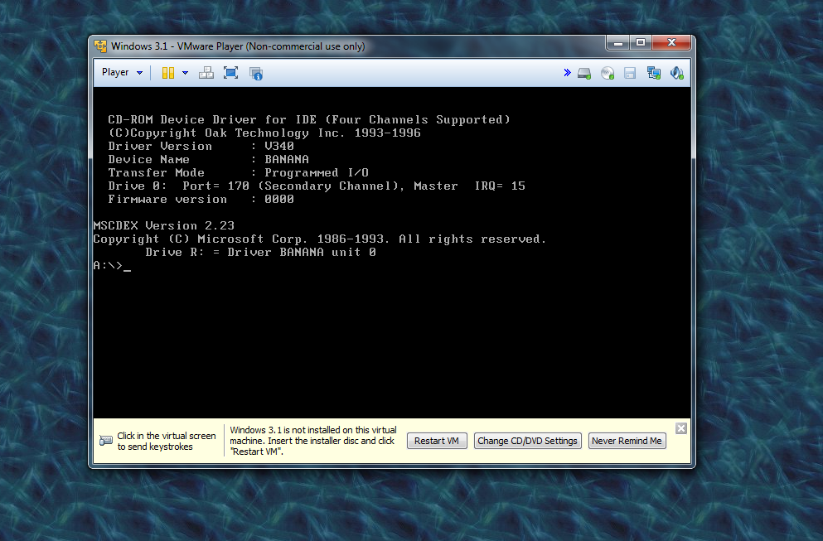Viewport: 823px width, 541px height.
Task: Expand the power options dropdown arrow beside pause
Action: (185, 73)
